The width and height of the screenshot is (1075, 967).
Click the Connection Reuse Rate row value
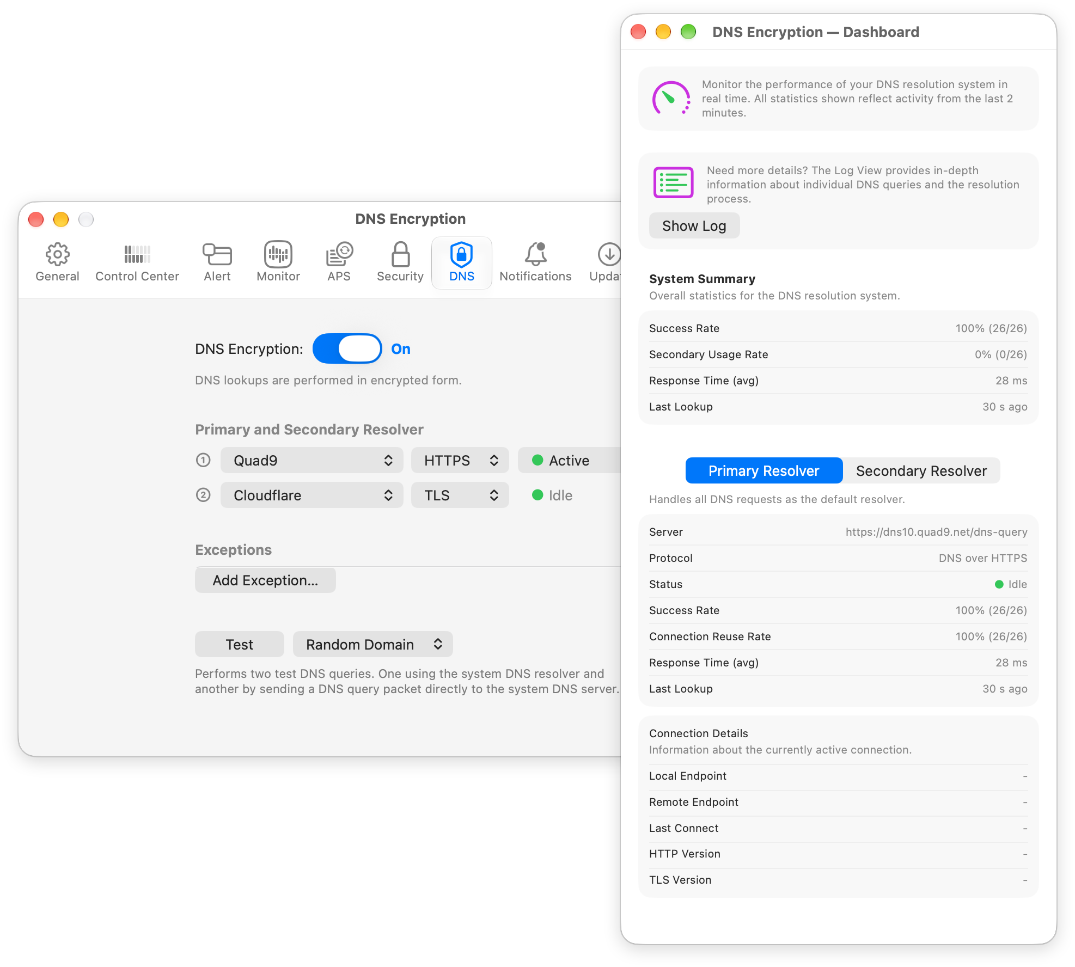pyautogui.click(x=991, y=636)
